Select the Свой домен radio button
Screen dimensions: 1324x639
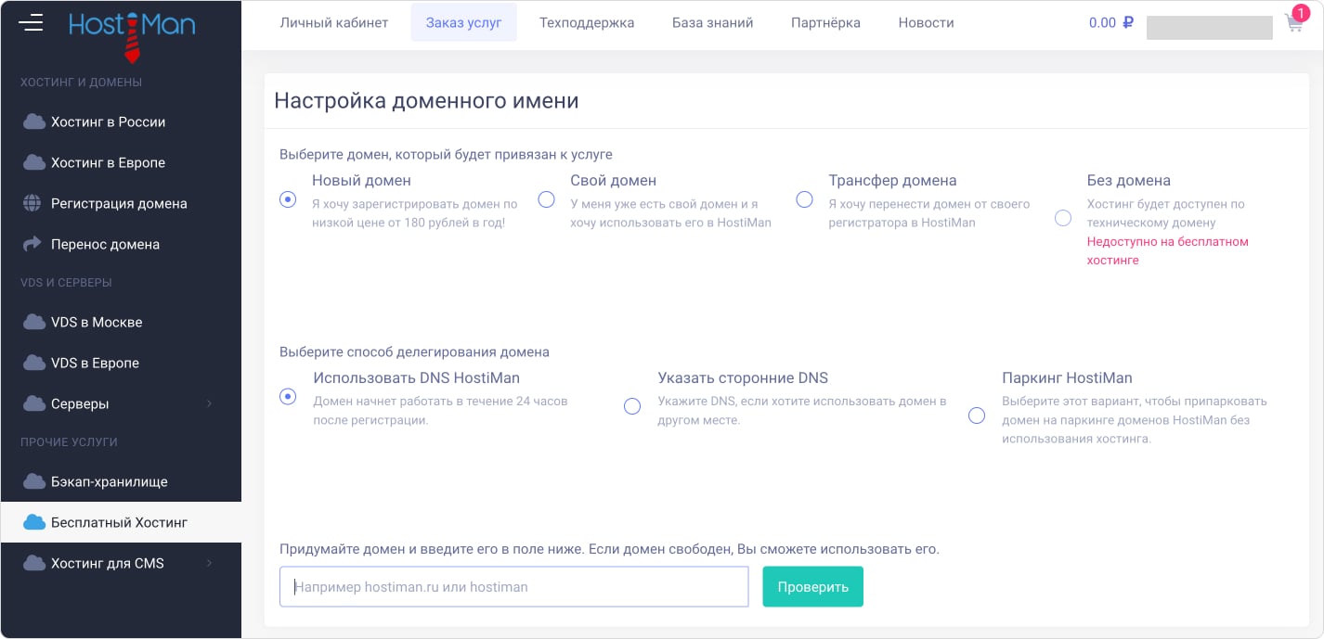[547, 199]
